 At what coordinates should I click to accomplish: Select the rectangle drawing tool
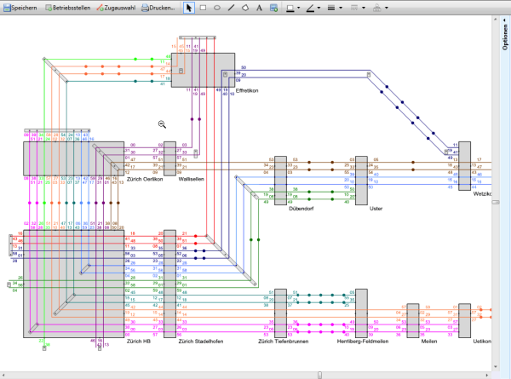(203, 7)
